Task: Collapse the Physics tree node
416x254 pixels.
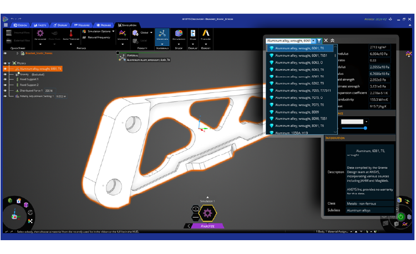Action: tap(9, 63)
